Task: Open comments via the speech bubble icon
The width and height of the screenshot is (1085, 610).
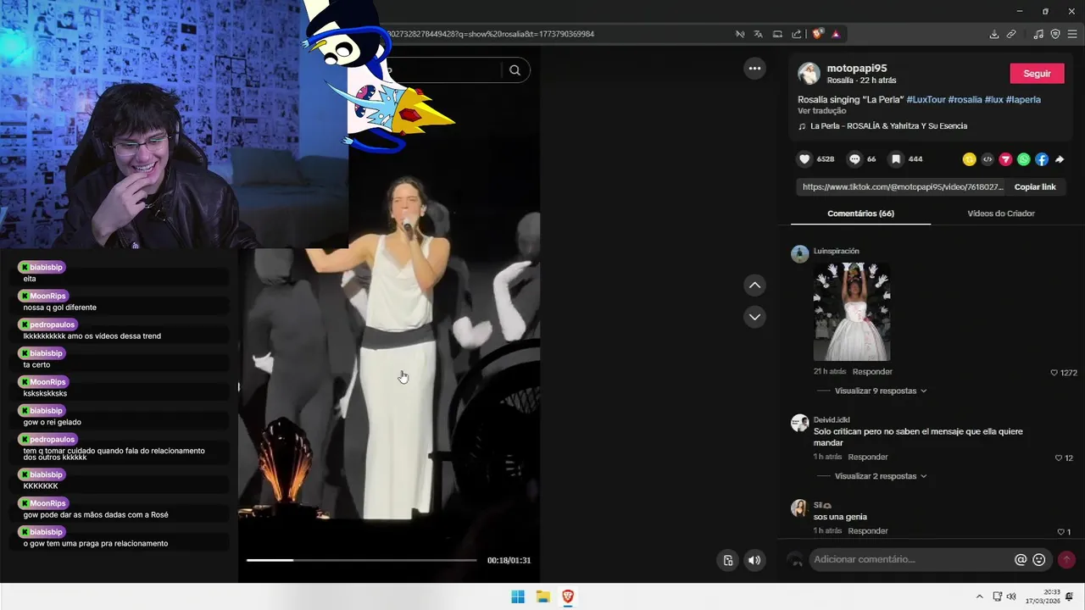Action: (x=854, y=159)
